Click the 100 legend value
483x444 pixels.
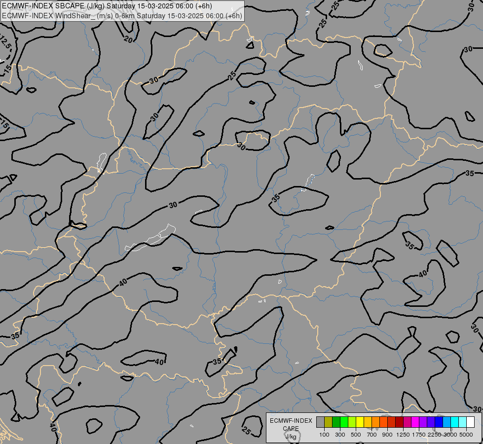tap(324, 435)
